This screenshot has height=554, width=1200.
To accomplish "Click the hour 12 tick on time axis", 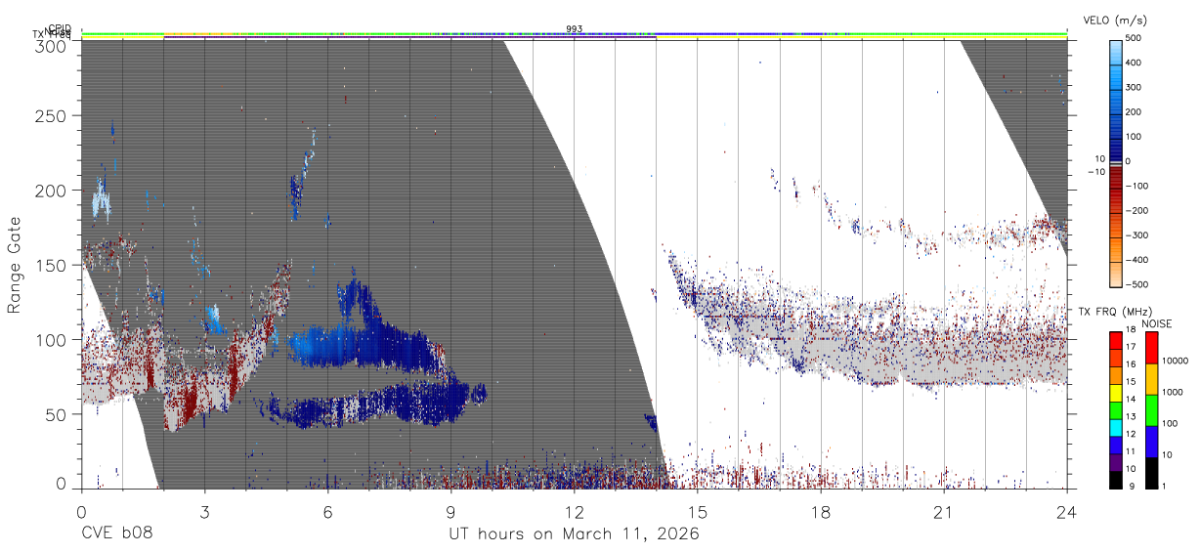I will (574, 511).
